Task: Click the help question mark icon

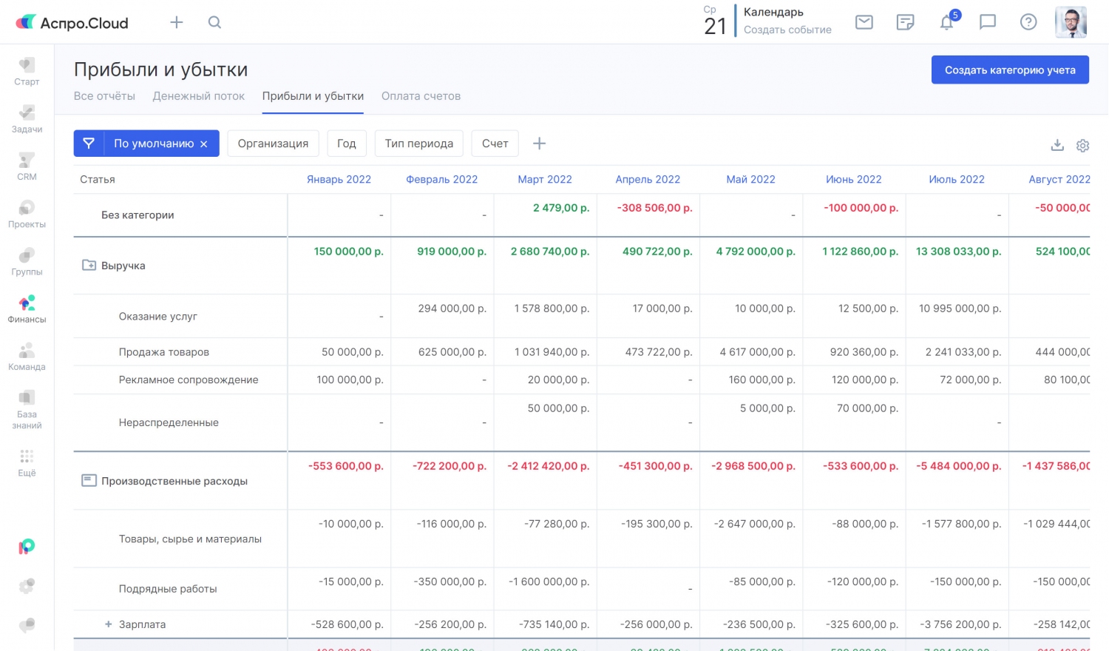Action: tap(1028, 22)
